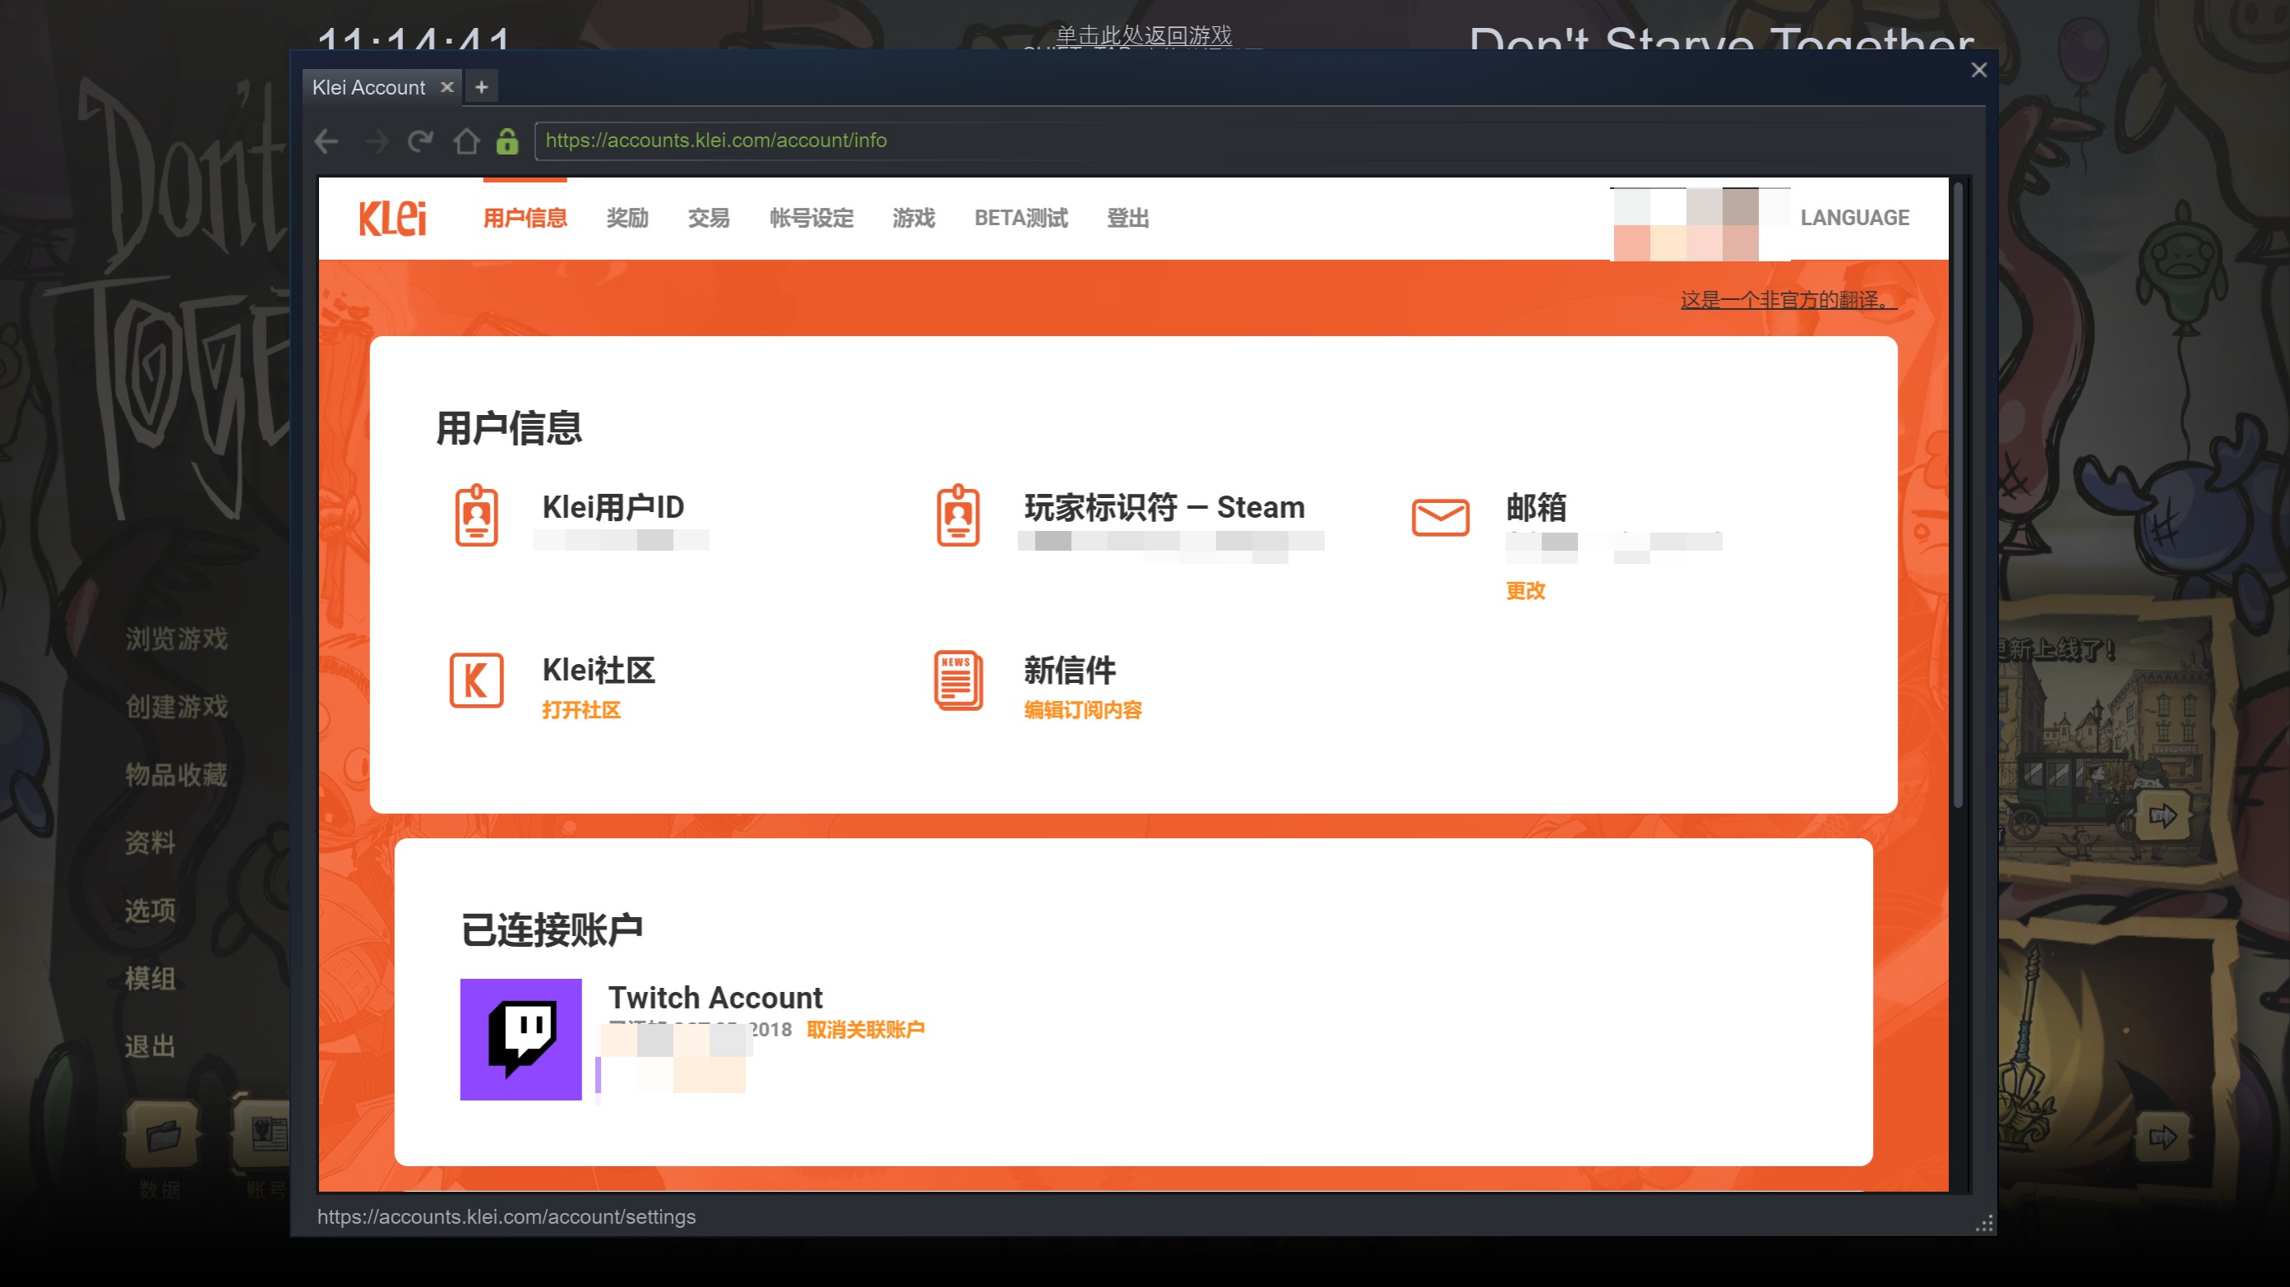Open 打开社区 Klei community link
Image resolution: width=2290 pixels, height=1287 pixels.
click(x=581, y=710)
